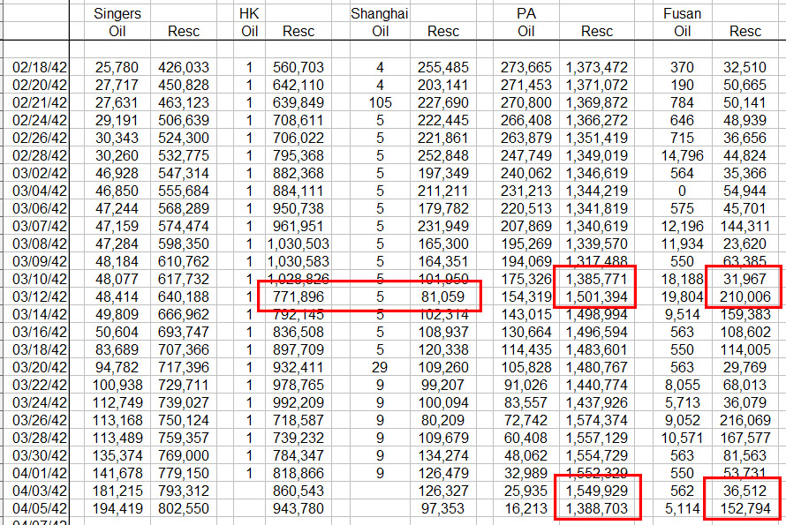The width and height of the screenshot is (786, 525).
Task: Click the Resc subheader under HK
Action: click(299, 31)
